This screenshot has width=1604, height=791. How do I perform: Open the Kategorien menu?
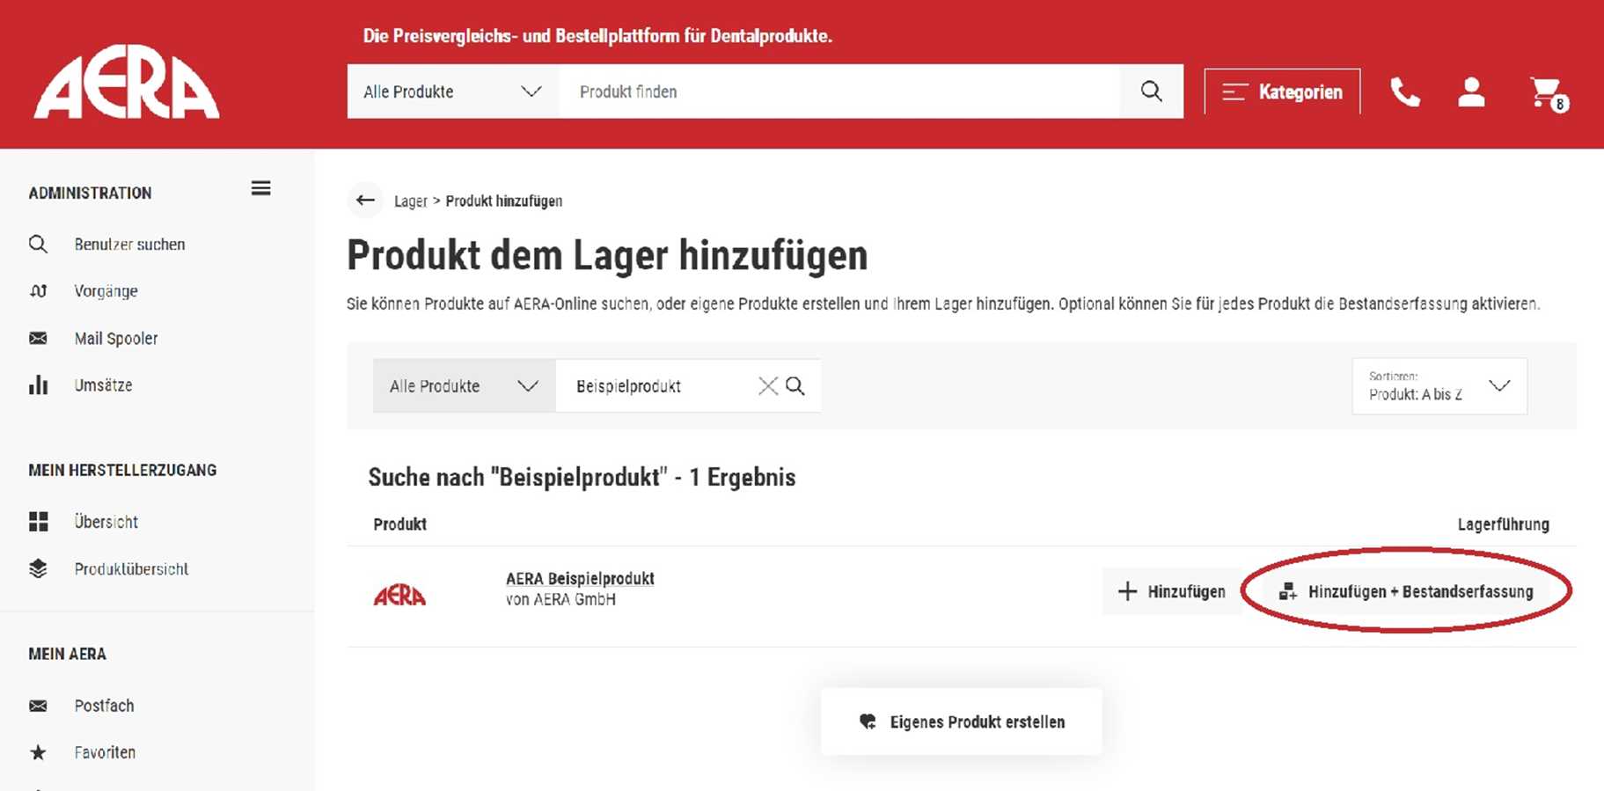(1282, 92)
